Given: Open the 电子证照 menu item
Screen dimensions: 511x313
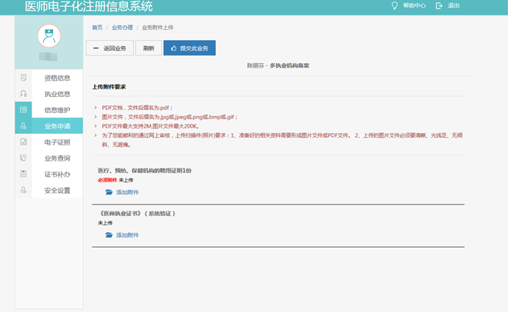Looking at the screenshot, I should (x=57, y=142).
